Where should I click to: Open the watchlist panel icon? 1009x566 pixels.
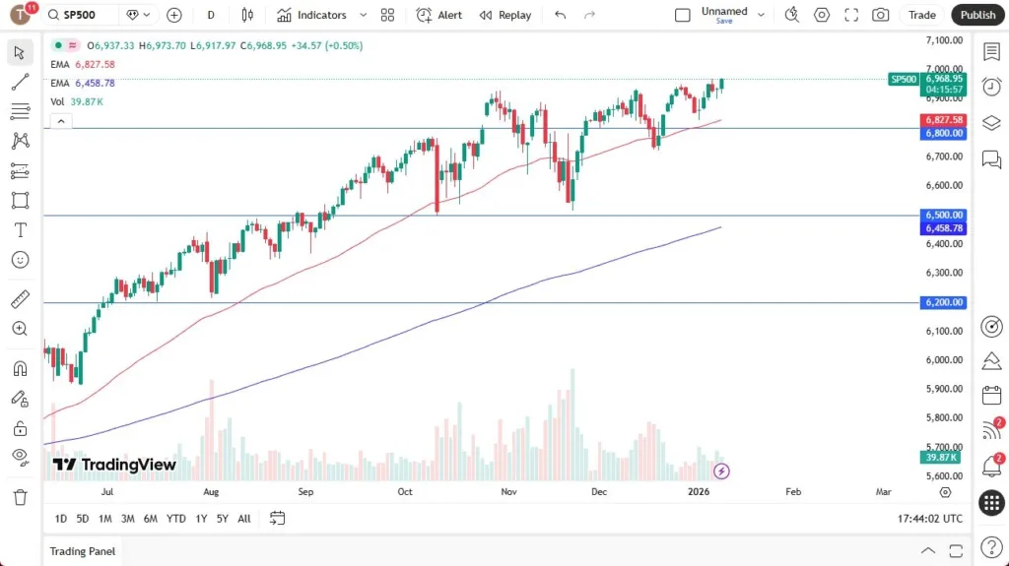pyautogui.click(x=991, y=52)
